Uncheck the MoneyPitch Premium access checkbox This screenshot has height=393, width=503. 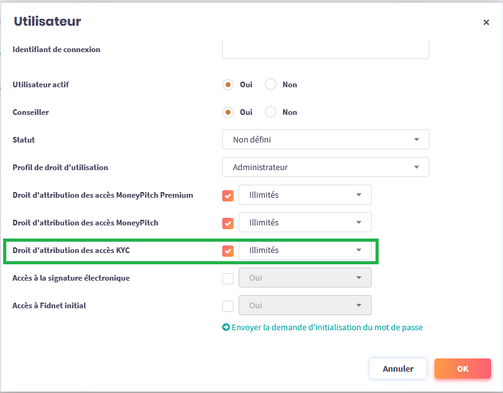click(x=228, y=195)
